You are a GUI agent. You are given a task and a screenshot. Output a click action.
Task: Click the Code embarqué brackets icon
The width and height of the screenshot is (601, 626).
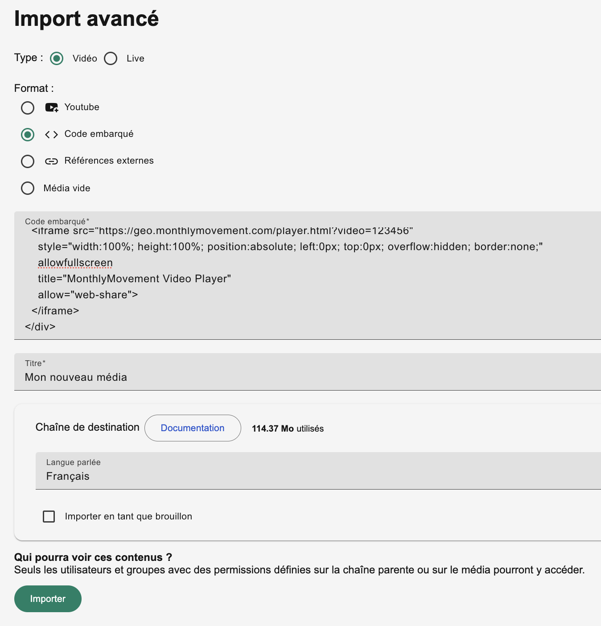52,135
